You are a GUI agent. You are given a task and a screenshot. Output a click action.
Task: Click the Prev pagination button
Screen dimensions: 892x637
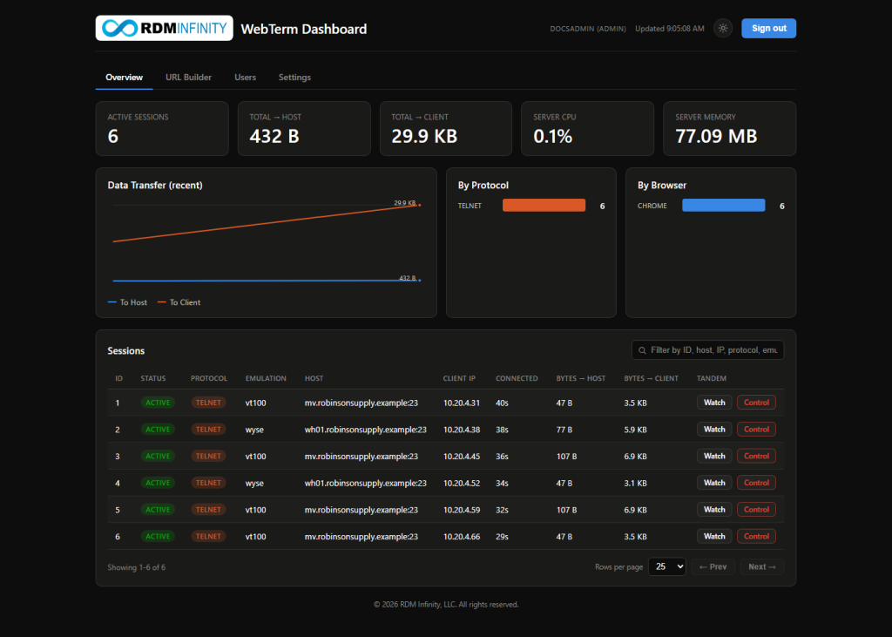point(713,566)
